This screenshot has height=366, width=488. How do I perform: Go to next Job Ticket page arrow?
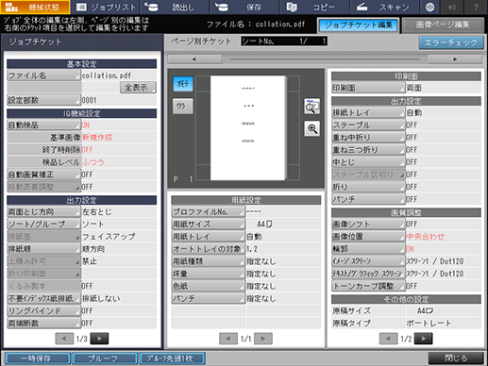[99, 339]
